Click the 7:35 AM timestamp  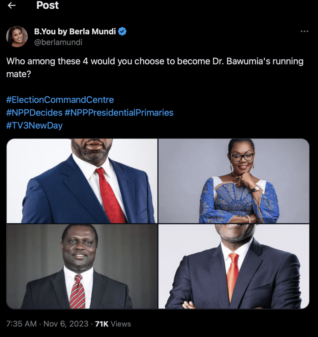click(21, 324)
